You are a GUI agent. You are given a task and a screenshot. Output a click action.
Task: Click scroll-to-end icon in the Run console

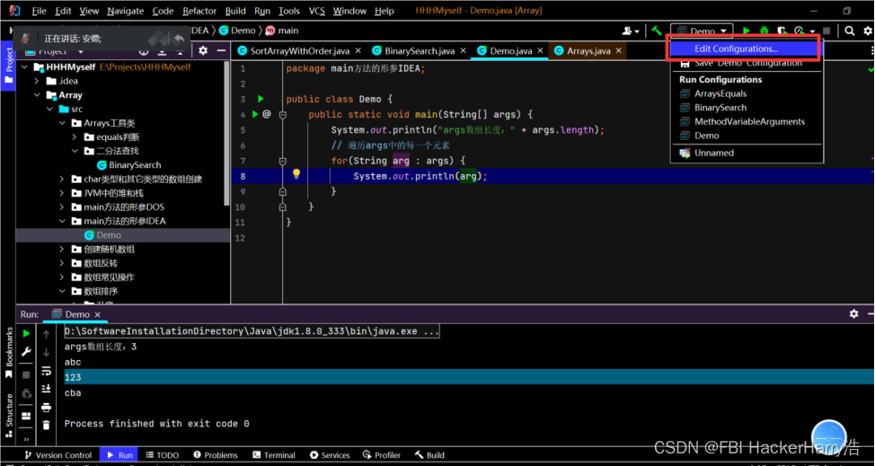47,389
